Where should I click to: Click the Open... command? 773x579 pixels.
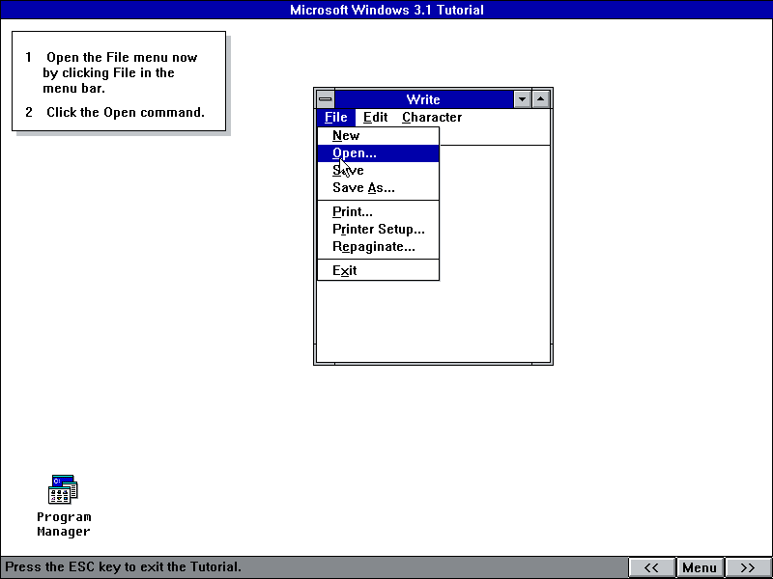378,153
